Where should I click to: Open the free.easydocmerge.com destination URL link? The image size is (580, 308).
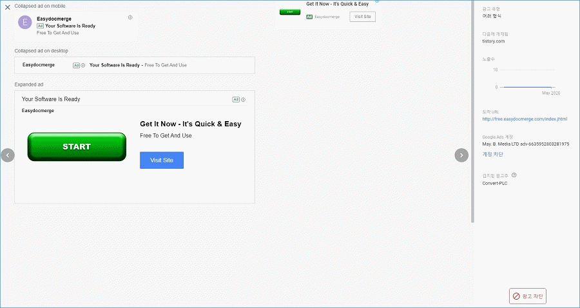click(525, 119)
